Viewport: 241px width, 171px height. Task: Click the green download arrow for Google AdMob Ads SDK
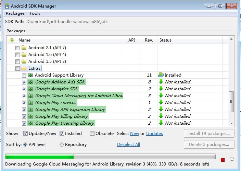(x=161, y=82)
